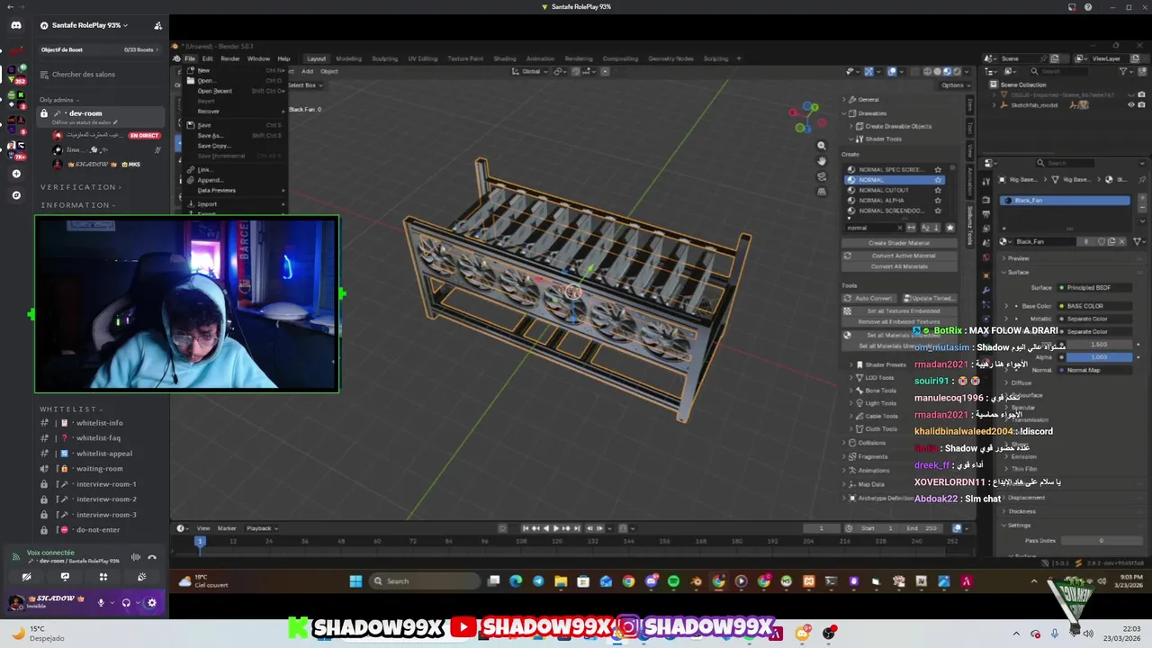Click Convert Active Material button

click(898, 256)
